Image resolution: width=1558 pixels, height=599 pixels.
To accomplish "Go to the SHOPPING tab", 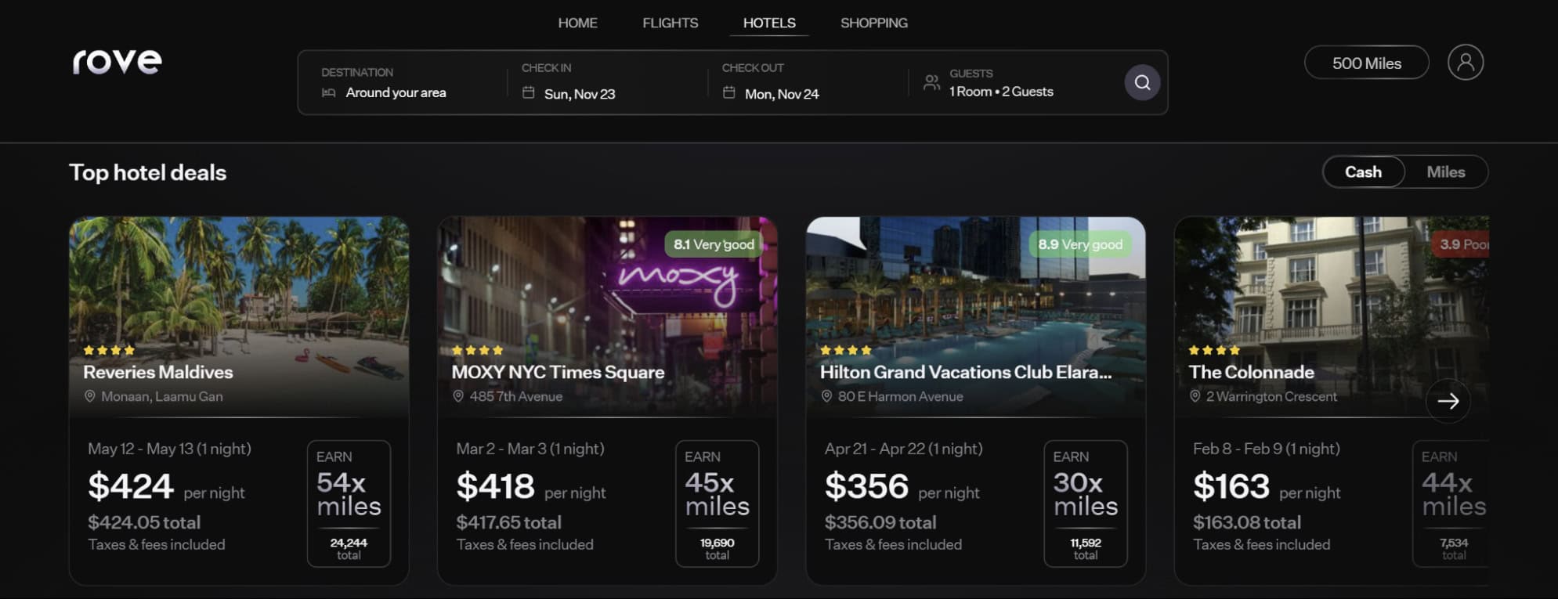I will pyautogui.click(x=874, y=23).
